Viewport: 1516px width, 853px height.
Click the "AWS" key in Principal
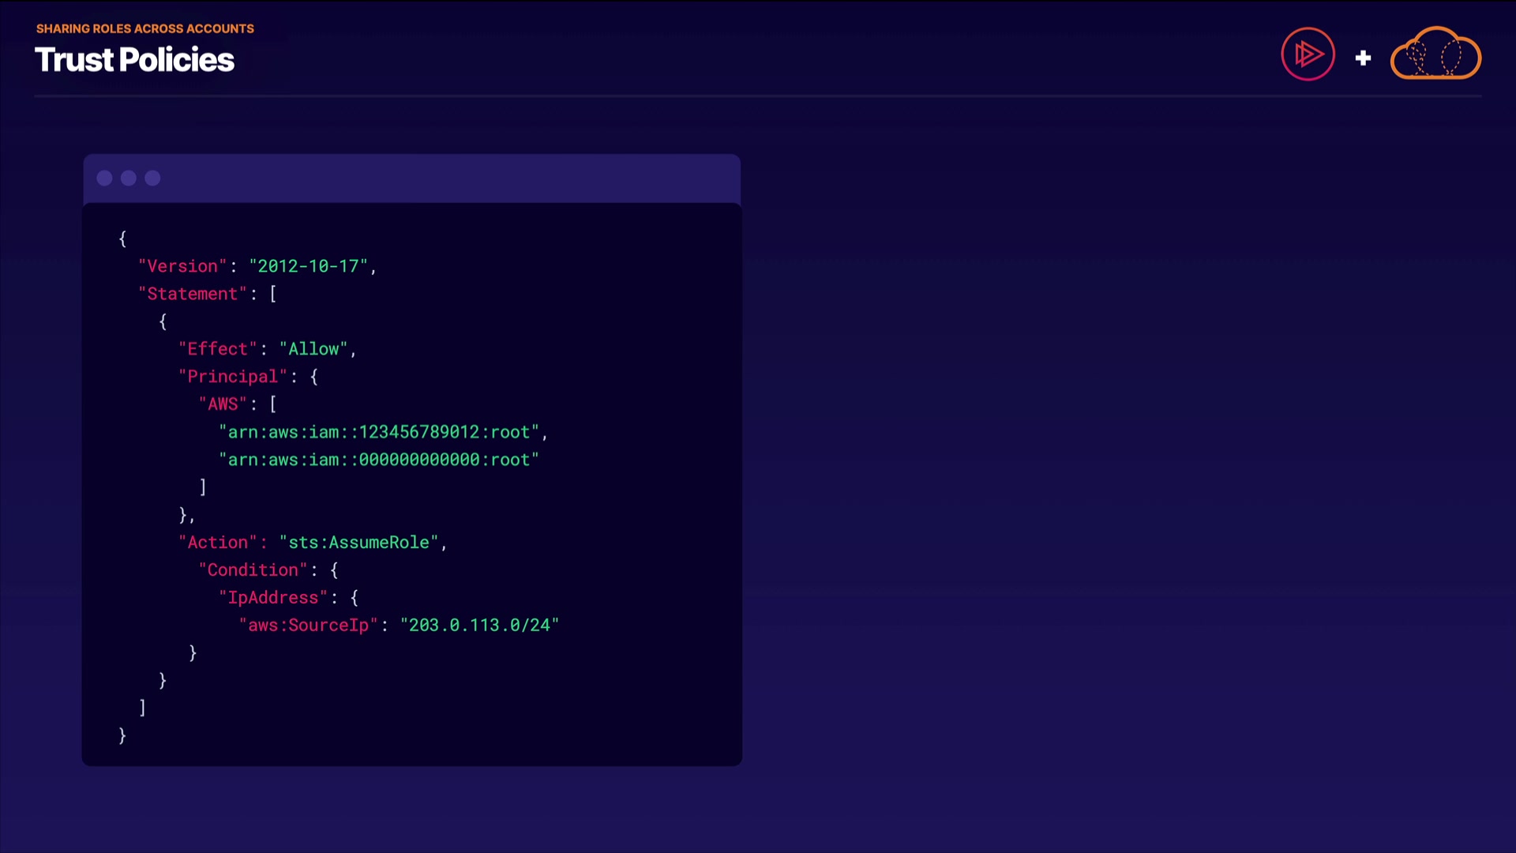(x=223, y=404)
